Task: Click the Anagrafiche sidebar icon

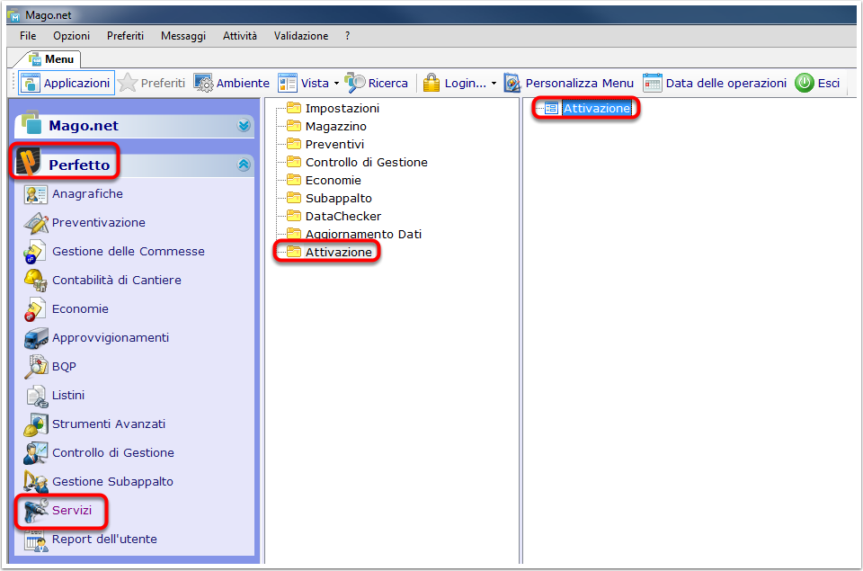Action: (x=36, y=194)
